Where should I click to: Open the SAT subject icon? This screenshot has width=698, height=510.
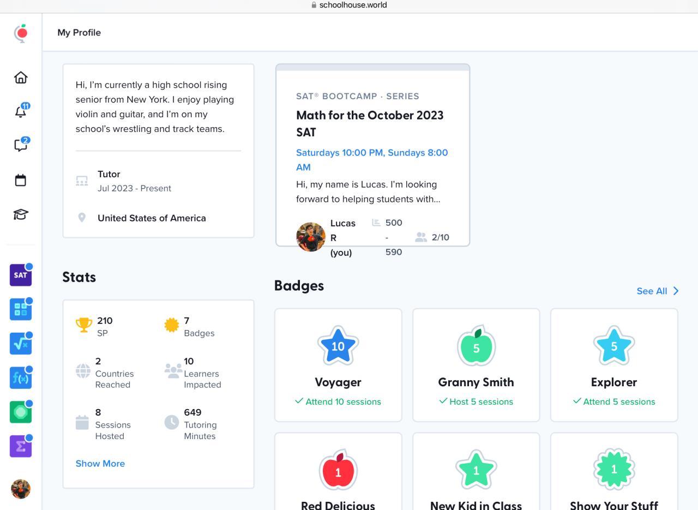21,275
